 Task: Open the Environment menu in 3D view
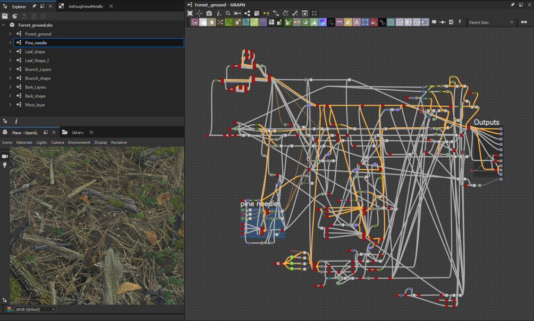point(79,143)
